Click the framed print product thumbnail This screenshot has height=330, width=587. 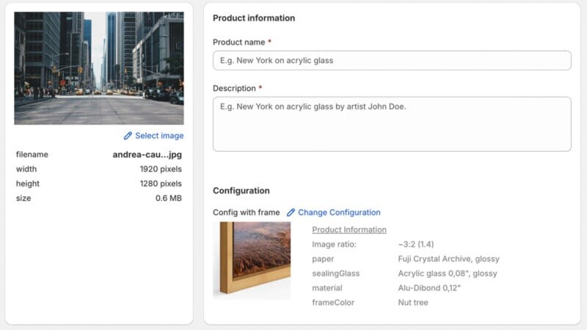coord(252,260)
